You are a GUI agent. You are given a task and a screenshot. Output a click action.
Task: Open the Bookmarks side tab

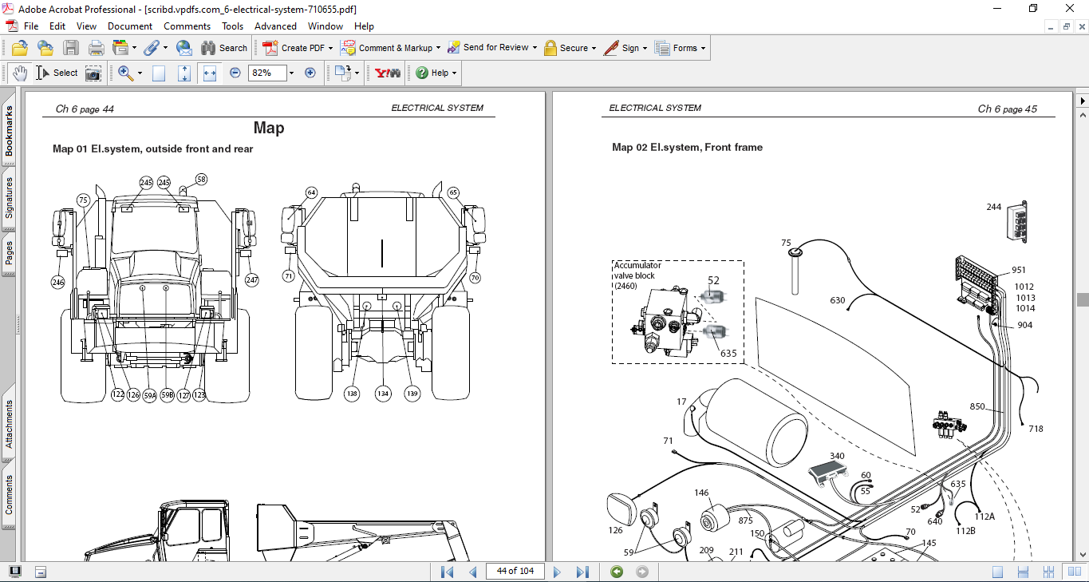(x=9, y=132)
